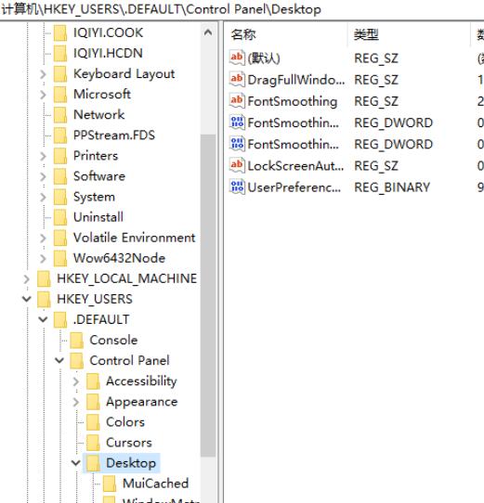This screenshot has height=503, width=484.
Task: Expand the Microsoft key
Action: 43,95
